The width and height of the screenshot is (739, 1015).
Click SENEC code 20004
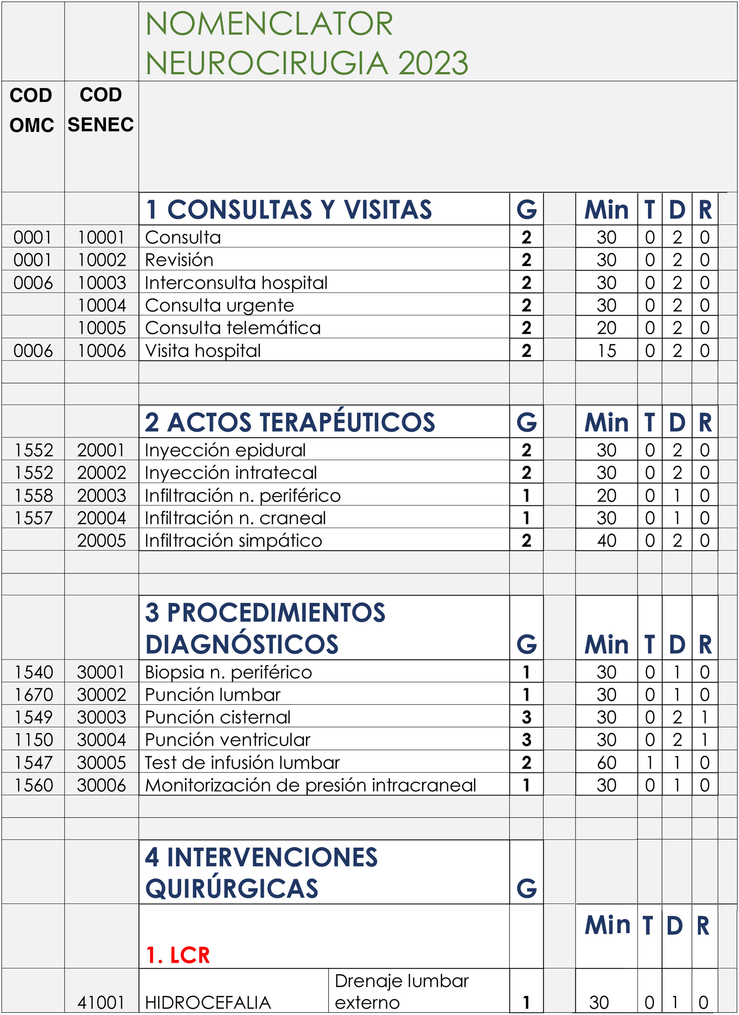102,518
